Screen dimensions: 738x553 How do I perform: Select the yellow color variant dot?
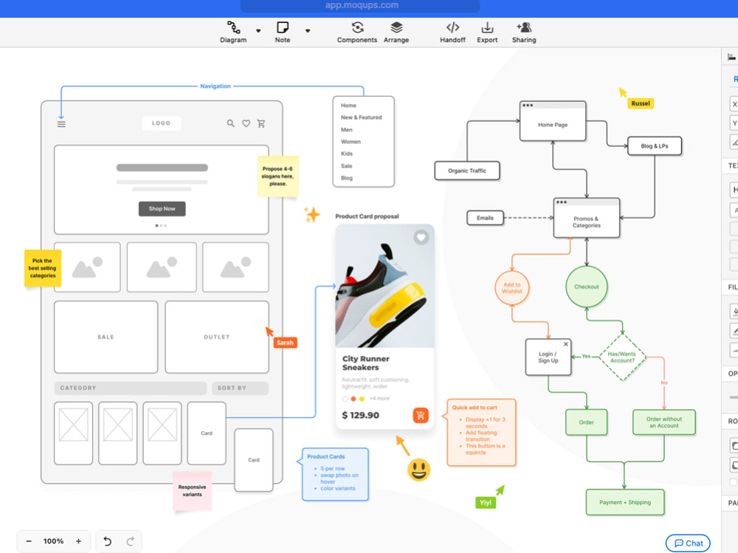tap(362, 399)
